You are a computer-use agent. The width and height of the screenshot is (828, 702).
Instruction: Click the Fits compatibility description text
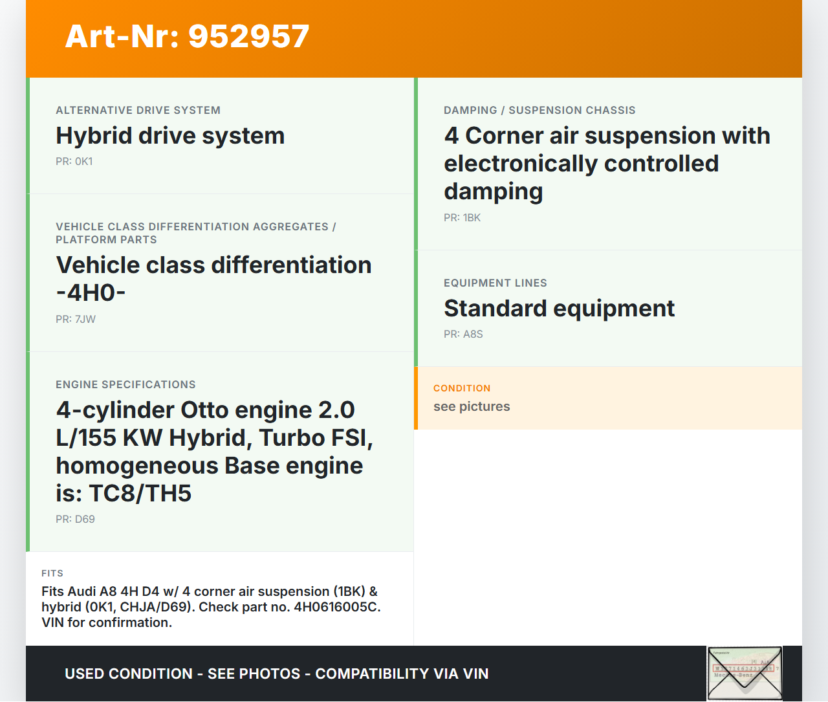(211, 607)
